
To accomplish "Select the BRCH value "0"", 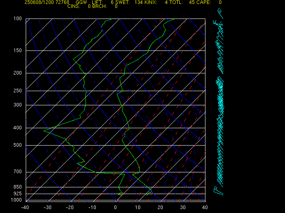I will [116, 6].
